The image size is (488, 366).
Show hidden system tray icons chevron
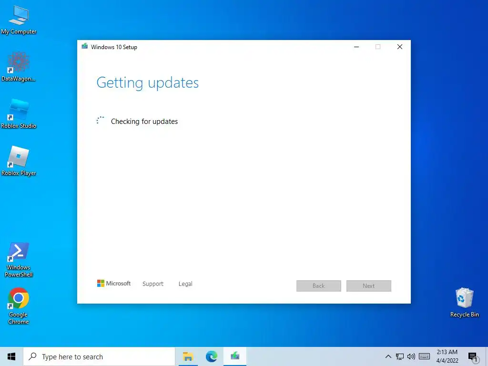(388, 356)
